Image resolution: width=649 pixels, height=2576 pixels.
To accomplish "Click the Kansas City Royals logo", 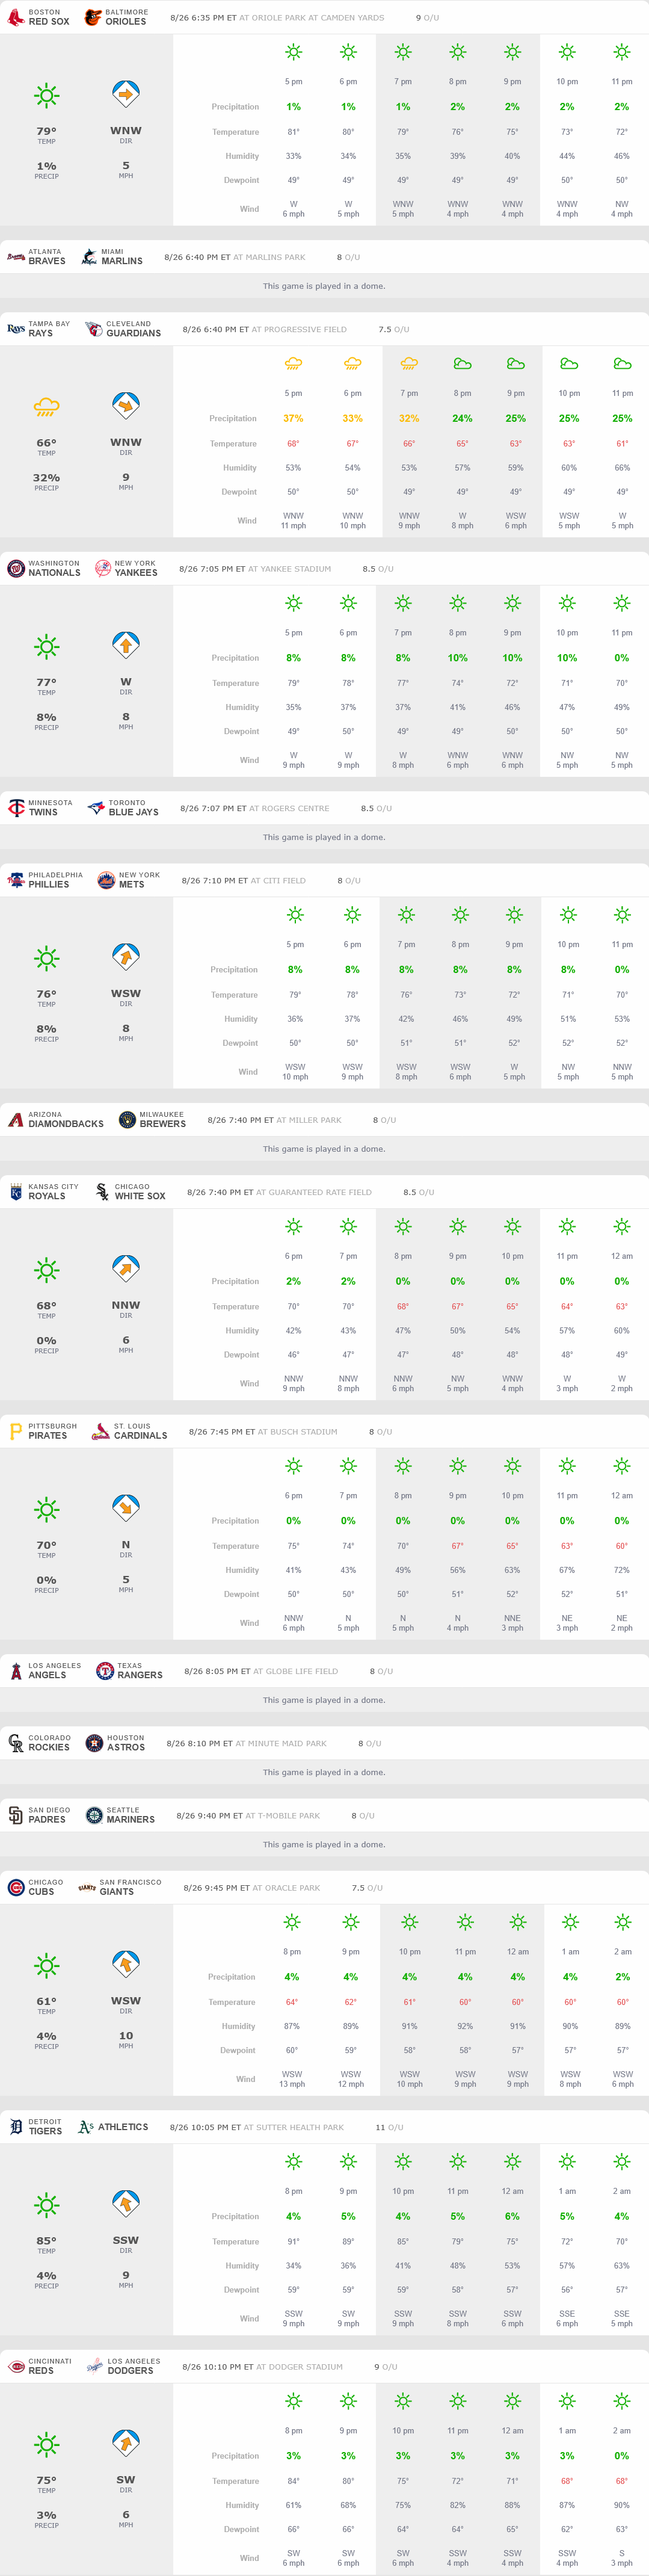I will pyautogui.click(x=16, y=1192).
